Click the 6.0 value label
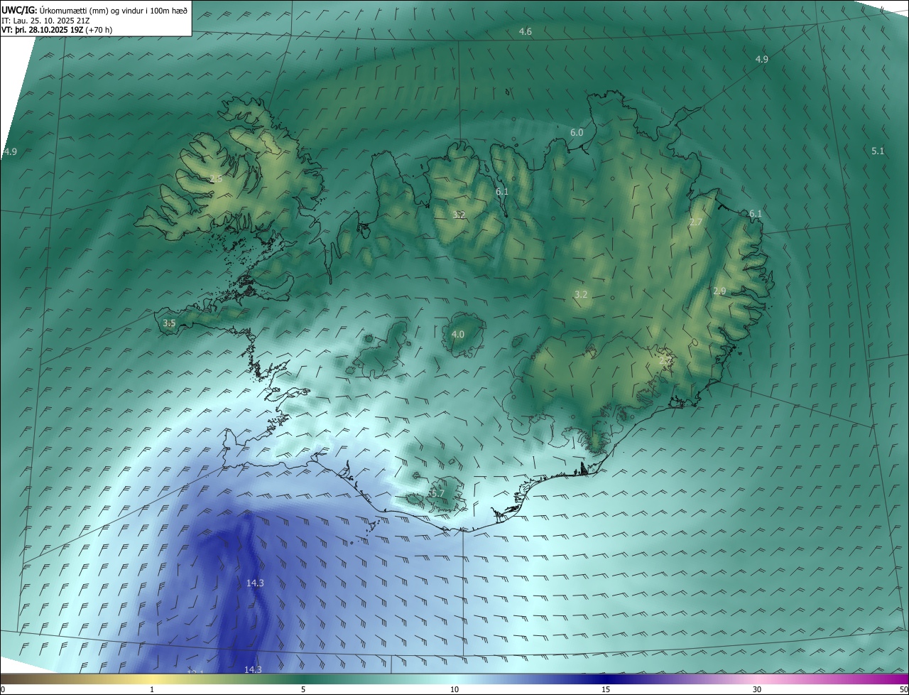The width and height of the screenshot is (909, 695). pyautogui.click(x=577, y=133)
